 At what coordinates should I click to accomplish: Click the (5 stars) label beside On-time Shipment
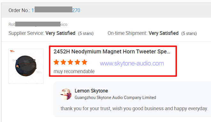tap(189, 33)
